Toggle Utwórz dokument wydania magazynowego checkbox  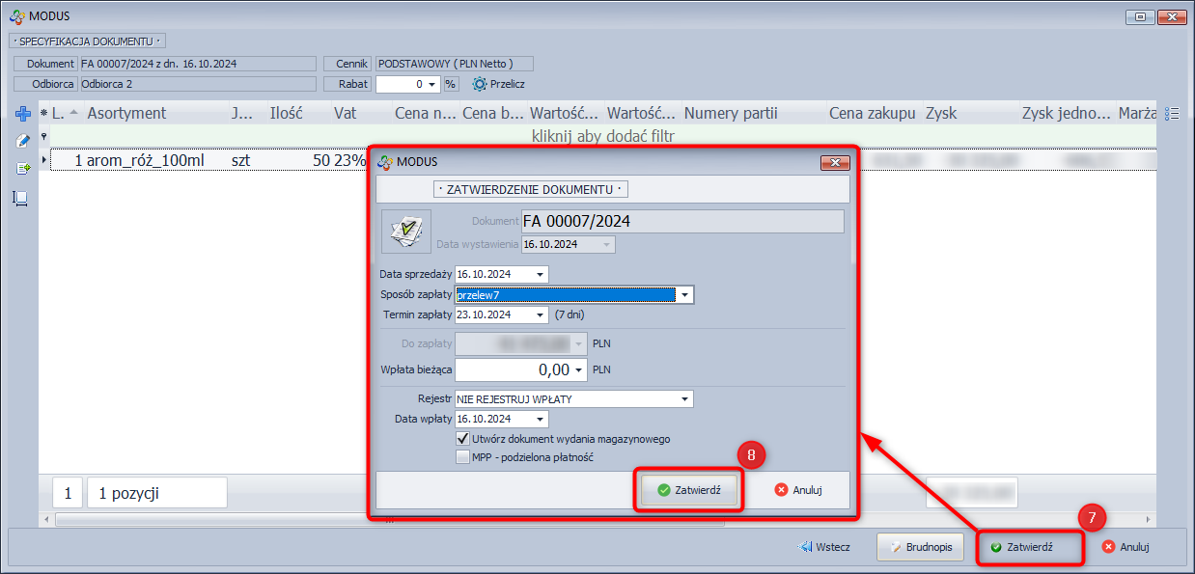[x=463, y=439]
